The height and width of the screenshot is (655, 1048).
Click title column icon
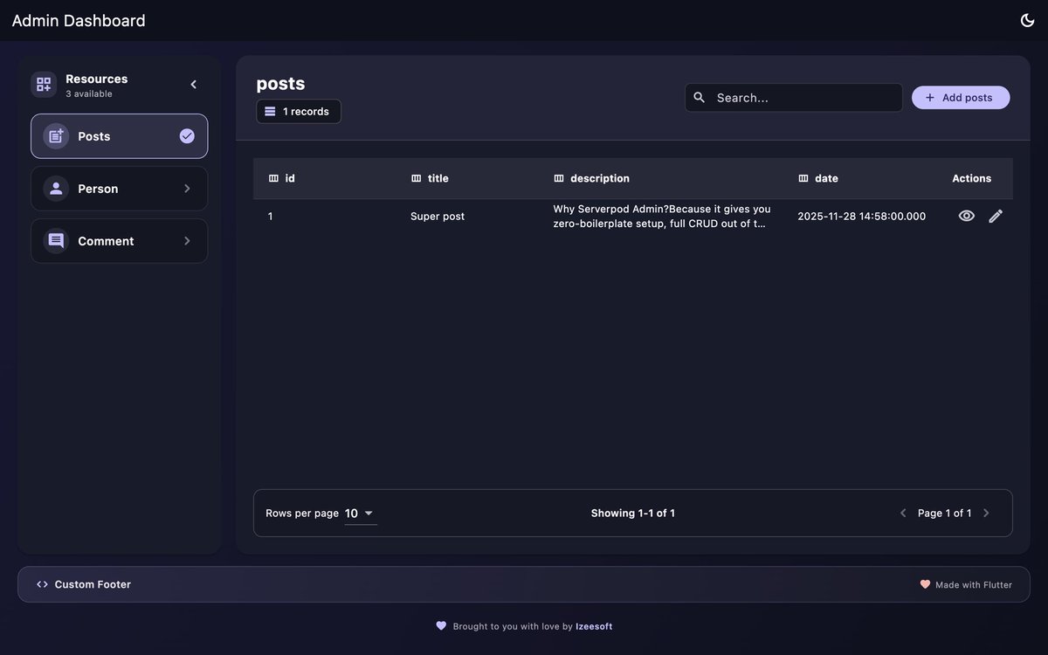tap(416, 178)
